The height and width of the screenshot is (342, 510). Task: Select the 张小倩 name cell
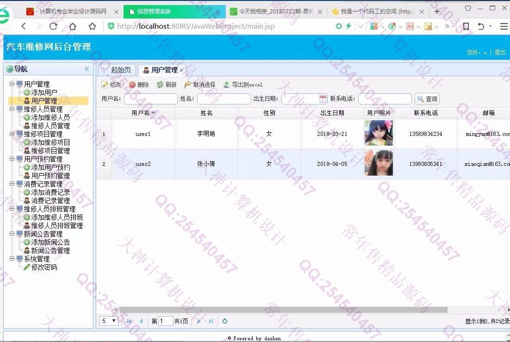point(206,164)
